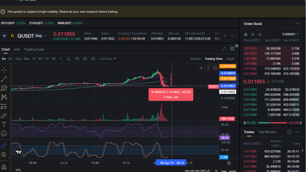Select the trend line drawing tool
The width and height of the screenshot is (306, 172).
4,79
